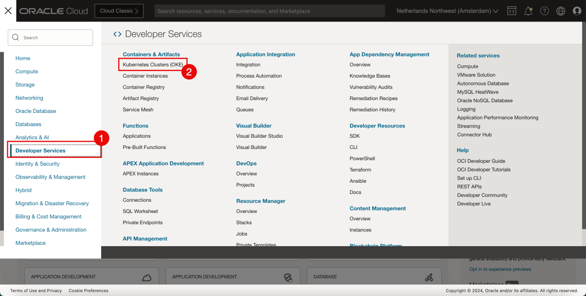Open Cookie Preferences at the bottom

tap(88, 290)
